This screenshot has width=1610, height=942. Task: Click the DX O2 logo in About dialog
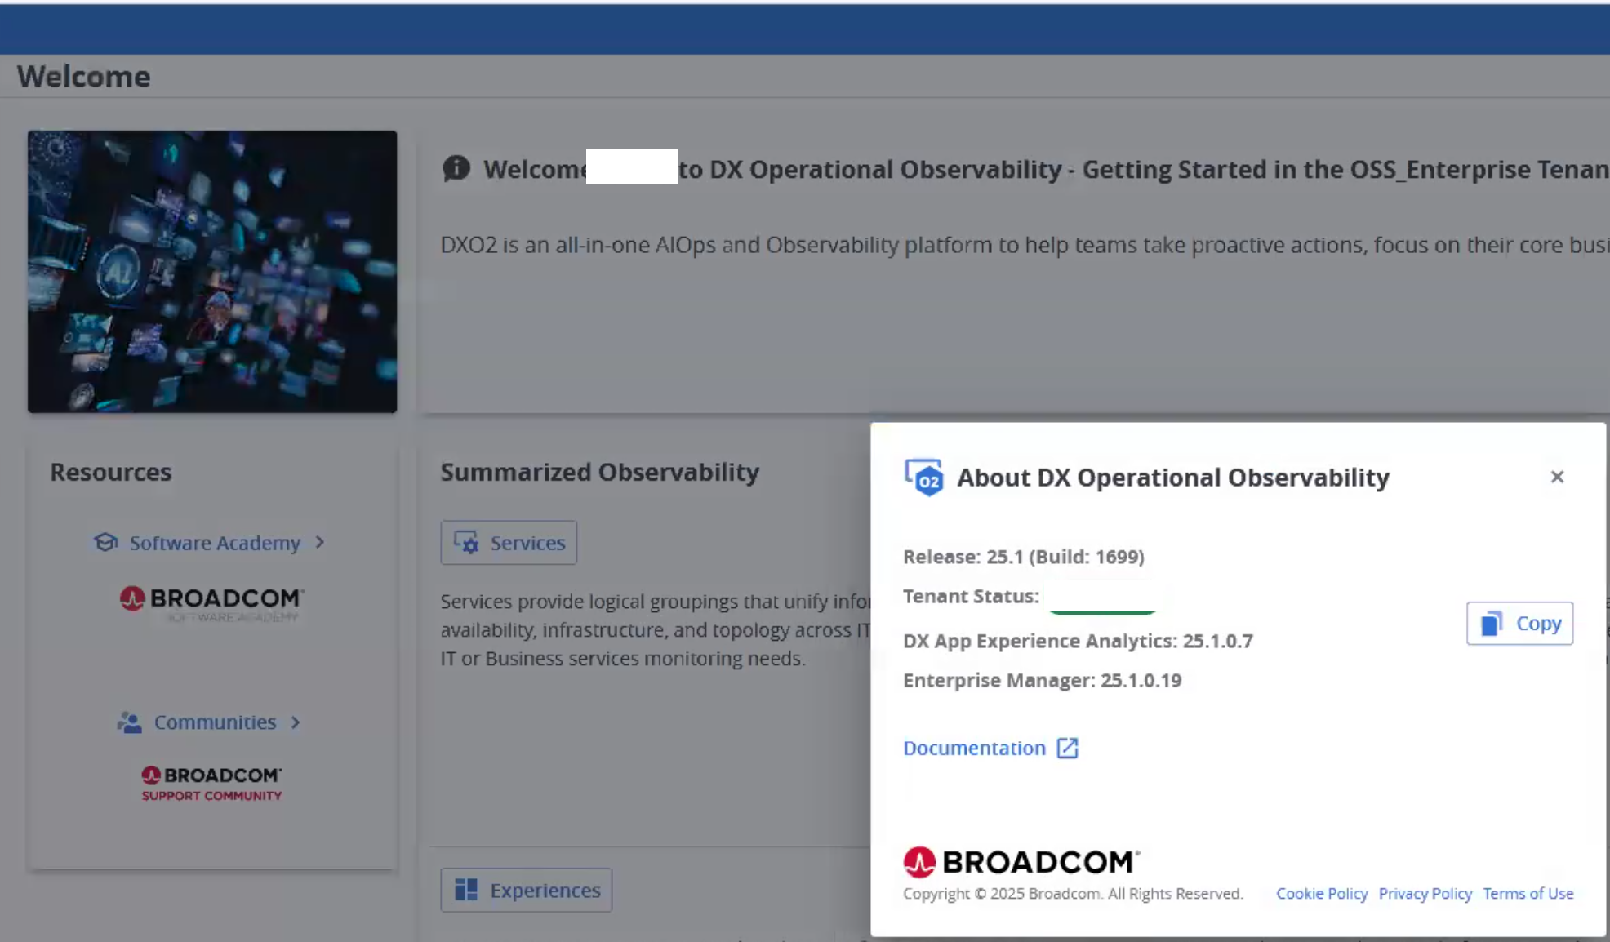pyautogui.click(x=923, y=478)
